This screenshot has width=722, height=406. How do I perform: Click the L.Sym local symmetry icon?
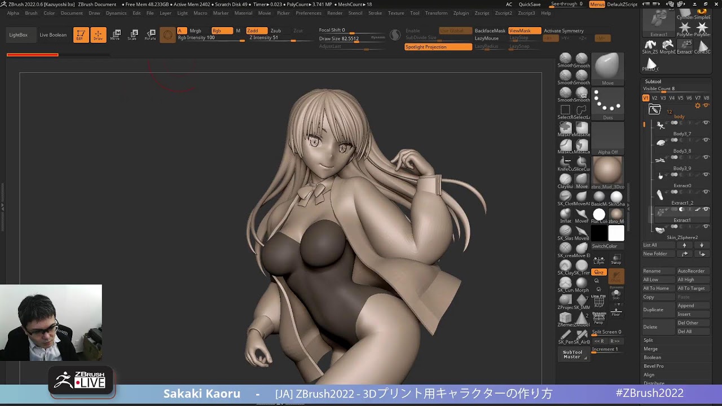[599, 259]
